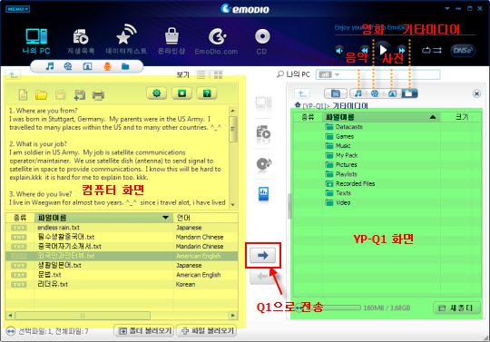Create new folder with 새폴더 button
This screenshot has width=490, height=342.
456,308
